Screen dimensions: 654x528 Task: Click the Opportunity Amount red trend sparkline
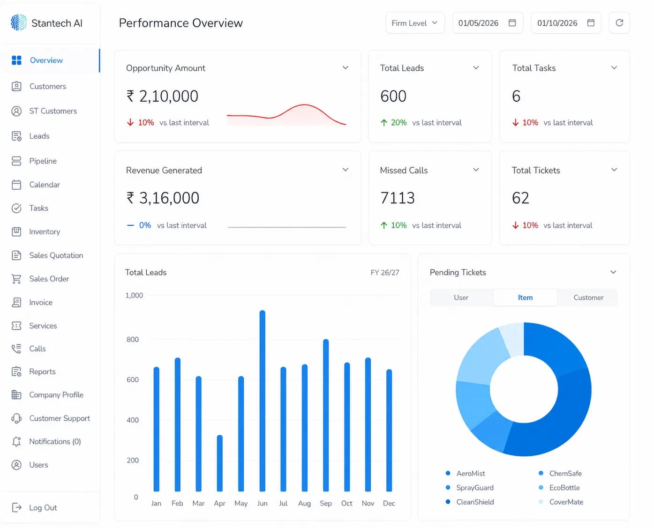pyautogui.click(x=286, y=115)
